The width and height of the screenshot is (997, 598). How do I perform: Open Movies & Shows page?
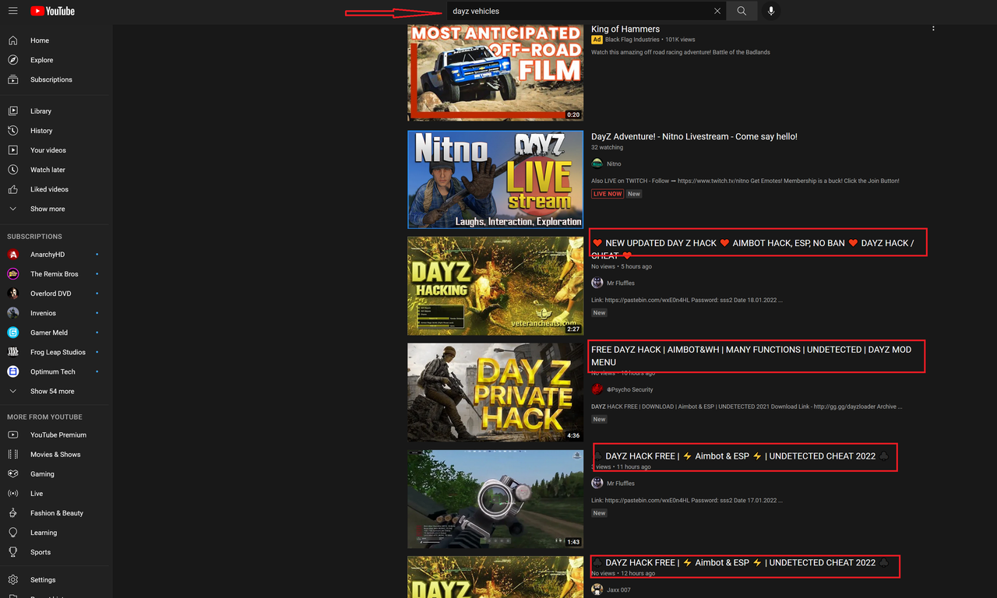tap(56, 455)
